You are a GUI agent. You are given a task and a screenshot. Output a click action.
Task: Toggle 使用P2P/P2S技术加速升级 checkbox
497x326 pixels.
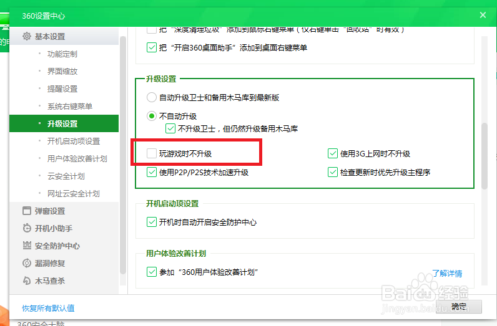pos(152,172)
